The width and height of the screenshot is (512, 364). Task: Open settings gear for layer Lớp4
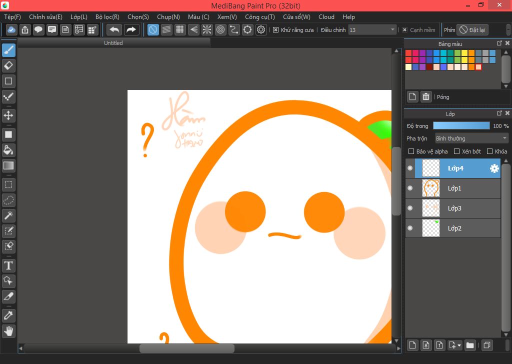(494, 168)
